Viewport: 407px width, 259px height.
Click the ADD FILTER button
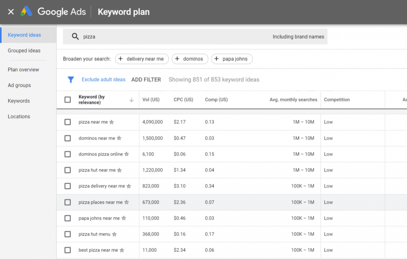146,79
